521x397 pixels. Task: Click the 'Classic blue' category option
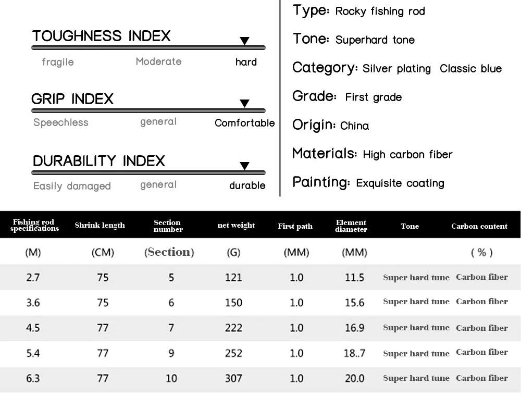pos(470,69)
